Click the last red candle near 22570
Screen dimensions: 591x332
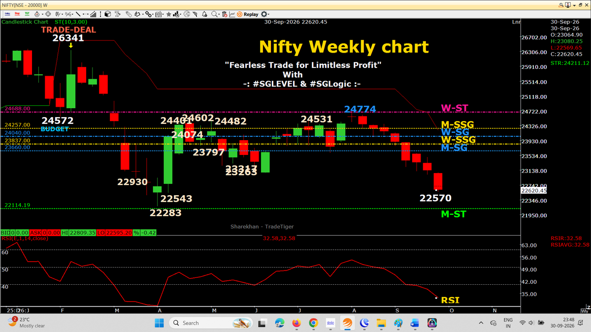(x=438, y=181)
